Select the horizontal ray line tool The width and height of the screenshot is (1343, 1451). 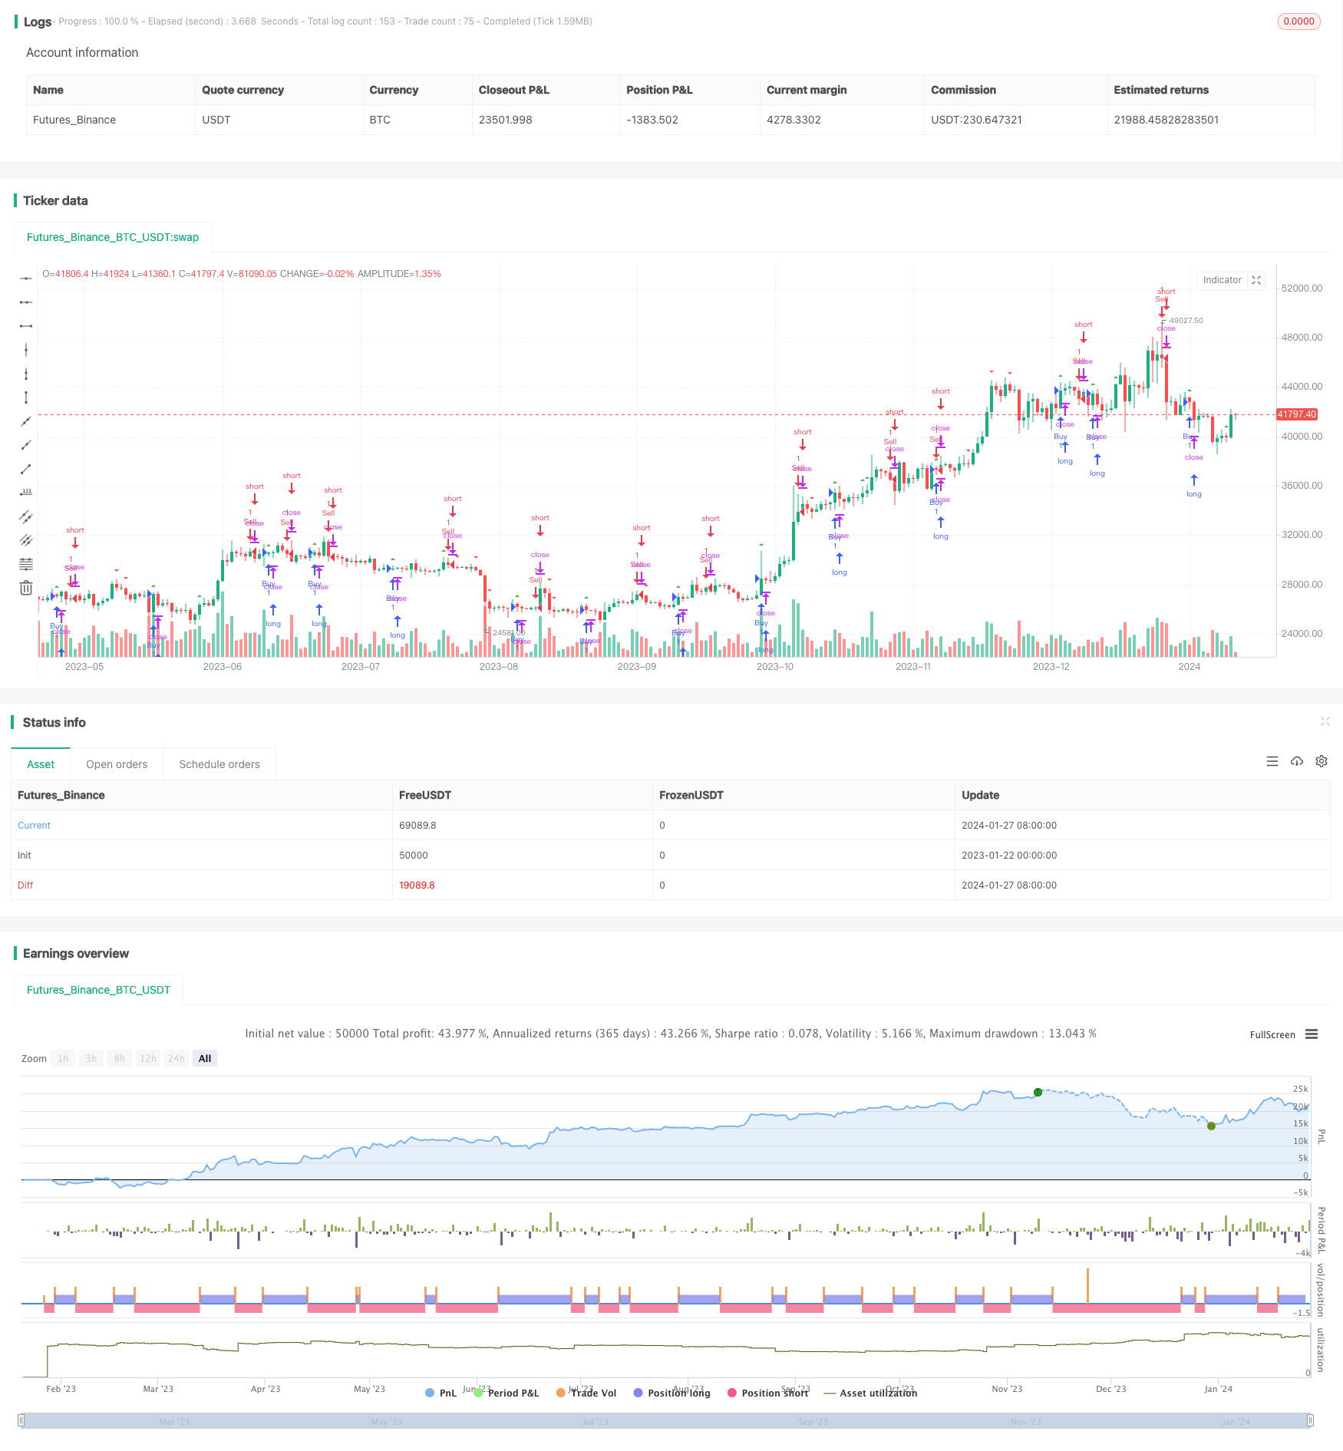pyautogui.click(x=26, y=302)
